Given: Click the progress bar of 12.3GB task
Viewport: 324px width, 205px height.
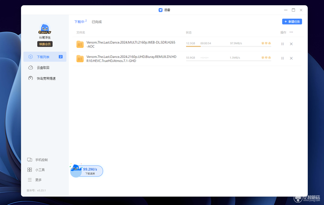Looking at the screenshot, I should 228,46.
